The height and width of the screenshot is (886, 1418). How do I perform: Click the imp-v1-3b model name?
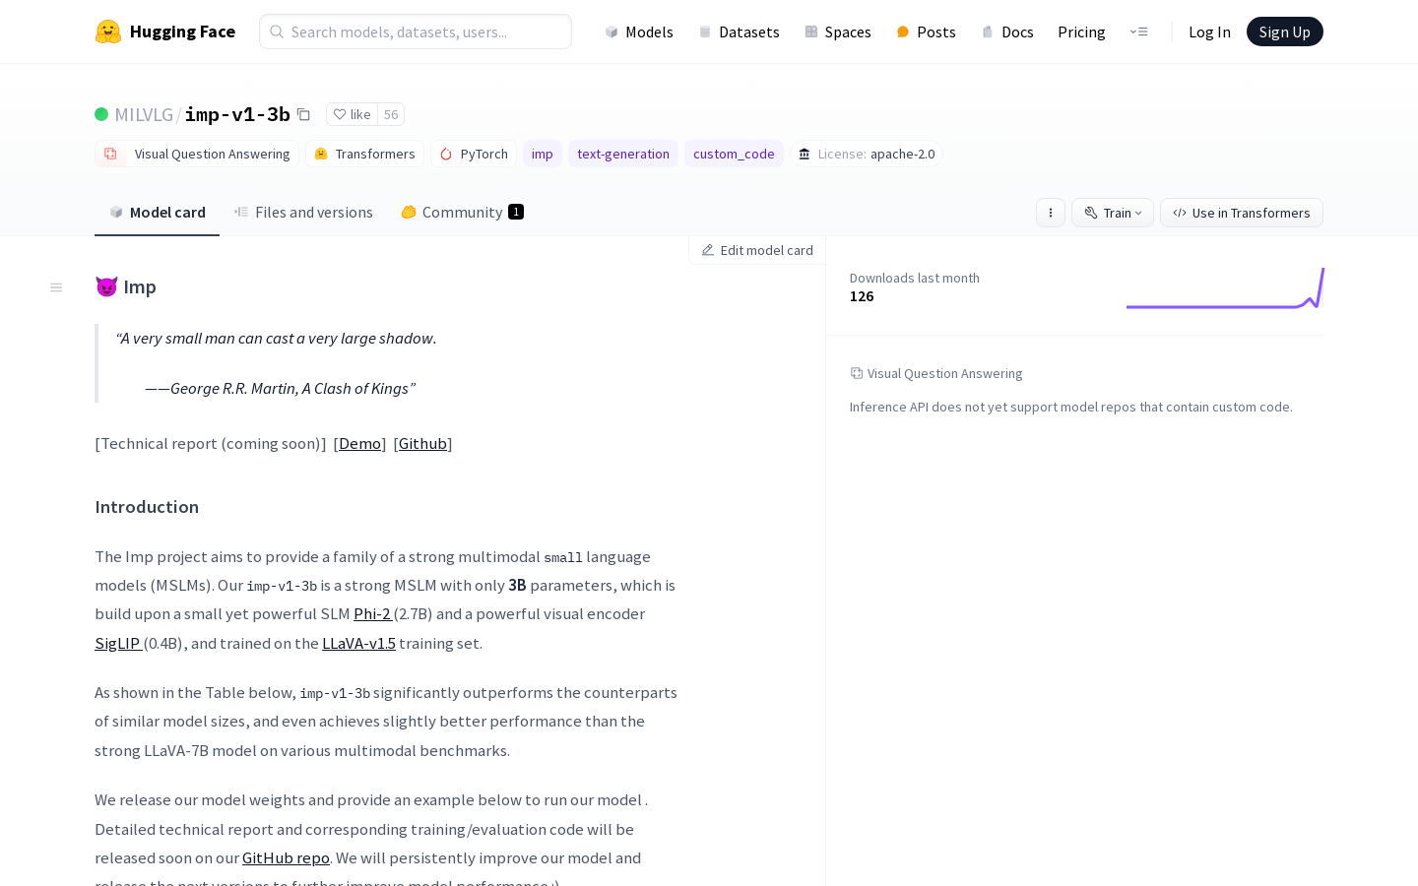point(237,114)
